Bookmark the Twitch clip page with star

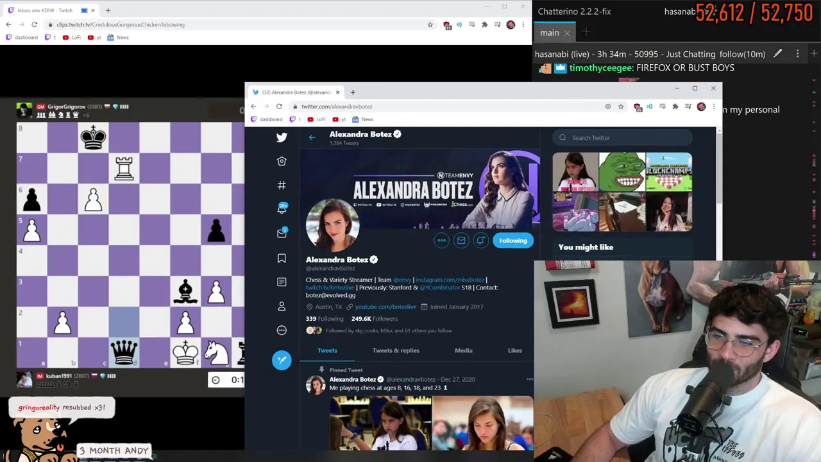click(x=430, y=24)
